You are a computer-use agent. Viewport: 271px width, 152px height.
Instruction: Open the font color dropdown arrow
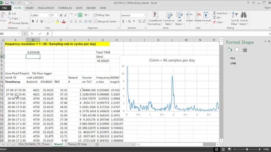pyautogui.click(x=67, y=22)
